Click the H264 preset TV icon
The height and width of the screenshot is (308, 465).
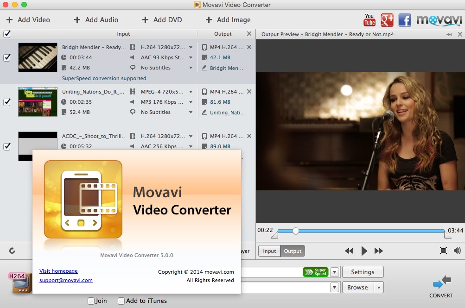point(20,283)
